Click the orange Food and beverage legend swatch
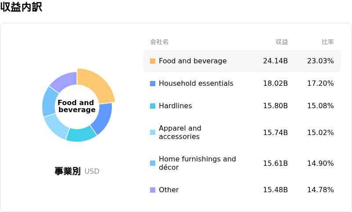 pyautogui.click(x=153, y=61)
